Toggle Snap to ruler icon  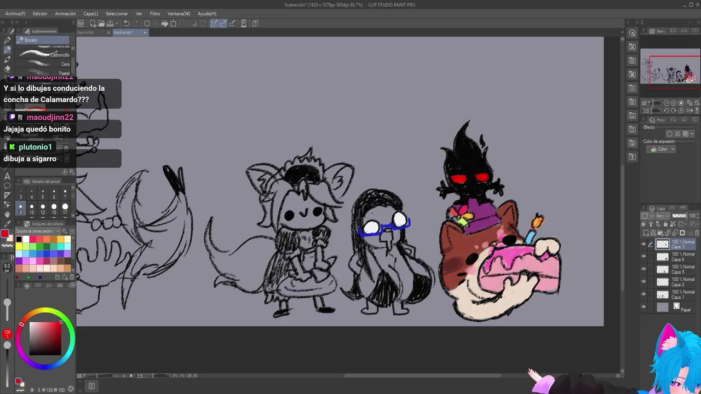click(x=215, y=24)
